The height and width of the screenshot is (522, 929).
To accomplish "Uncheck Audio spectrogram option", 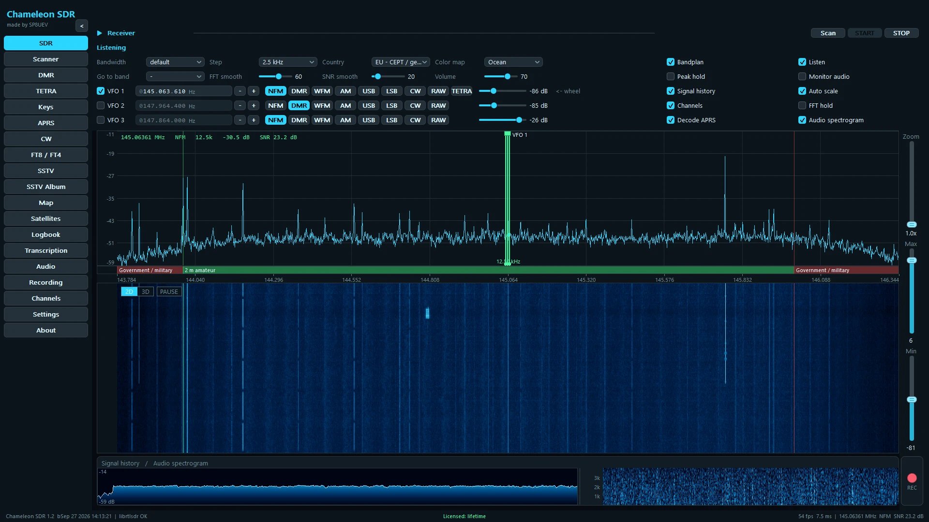I will click(802, 120).
